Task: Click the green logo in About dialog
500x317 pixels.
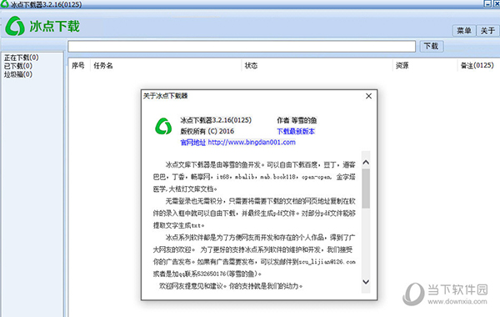Action: click(163, 126)
